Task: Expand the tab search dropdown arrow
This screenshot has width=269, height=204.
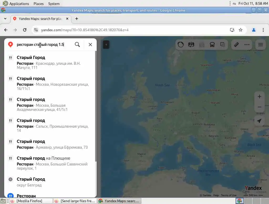Action: (x=5, y=19)
